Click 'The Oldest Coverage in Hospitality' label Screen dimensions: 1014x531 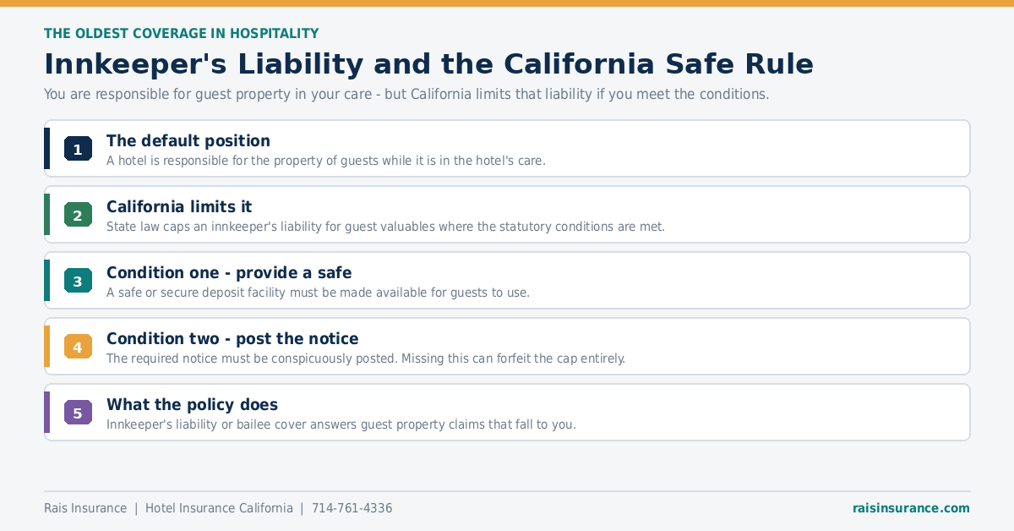click(x=181, y=34)
